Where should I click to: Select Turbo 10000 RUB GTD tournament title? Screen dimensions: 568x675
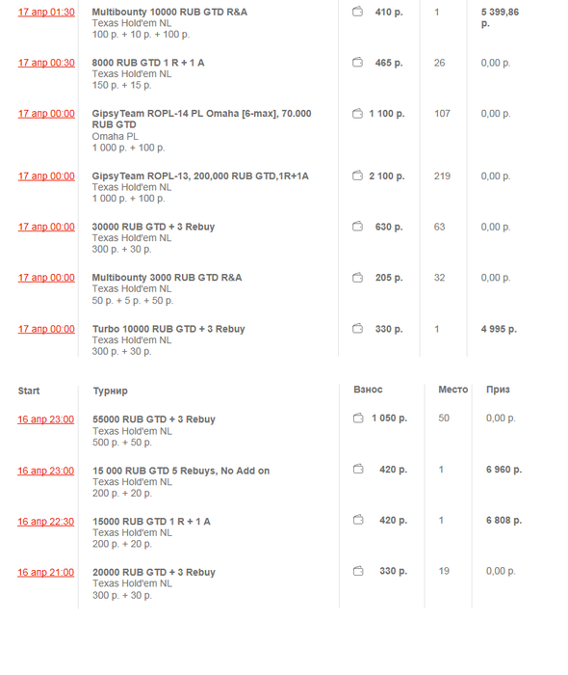168,329
